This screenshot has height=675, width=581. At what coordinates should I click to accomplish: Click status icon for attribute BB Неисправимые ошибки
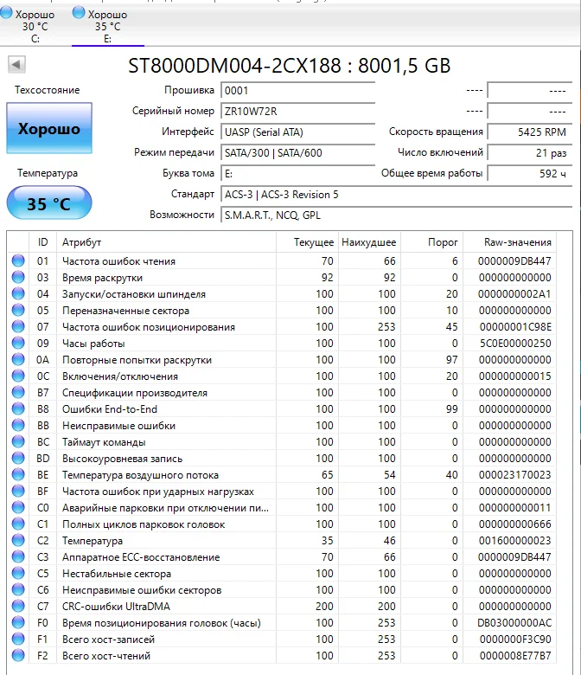tap(18, 425)
